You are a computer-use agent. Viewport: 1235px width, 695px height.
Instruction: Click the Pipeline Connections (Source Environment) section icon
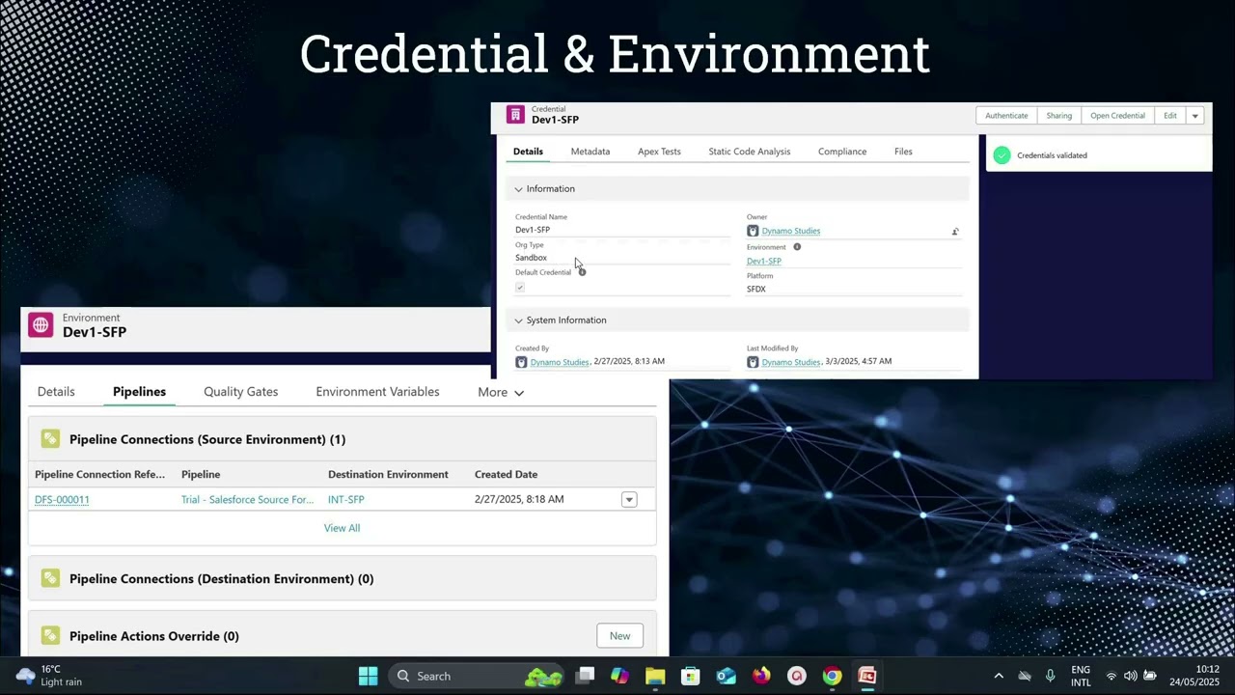pos(50,439)
